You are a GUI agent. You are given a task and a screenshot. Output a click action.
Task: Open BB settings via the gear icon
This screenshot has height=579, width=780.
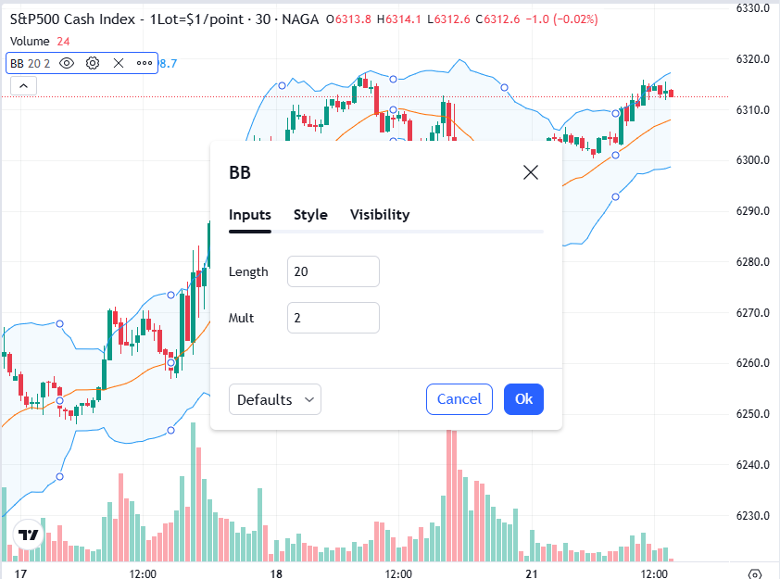(91, 63)
